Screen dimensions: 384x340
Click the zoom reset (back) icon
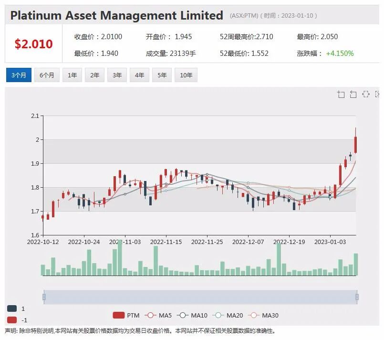click(x=353, y=94)
